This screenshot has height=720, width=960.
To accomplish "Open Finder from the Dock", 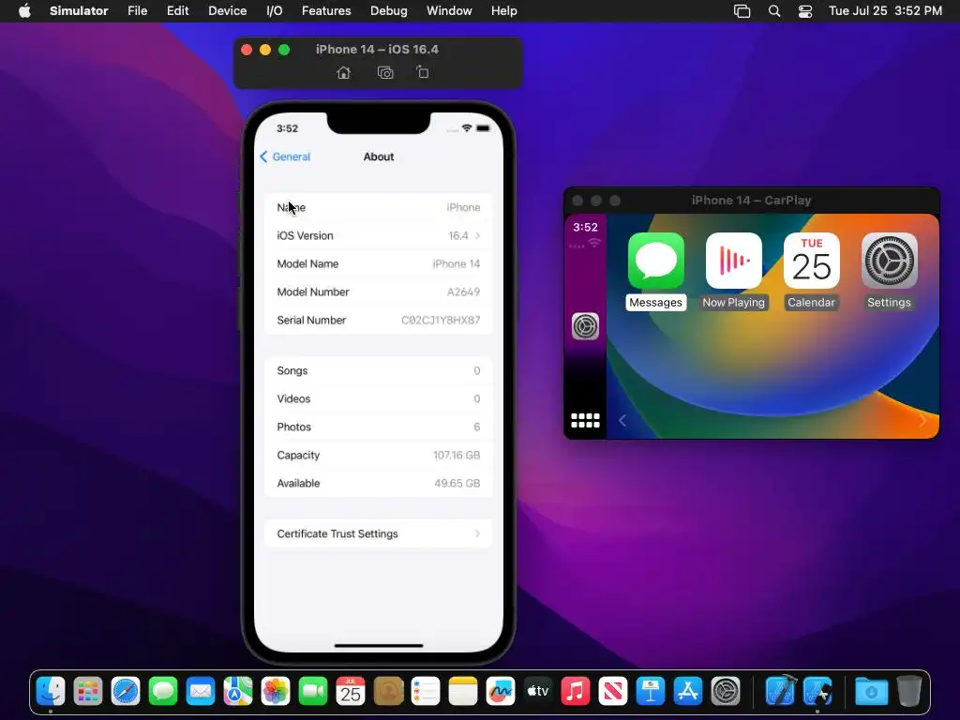I will pyautogui.click(x=51, y=692).
